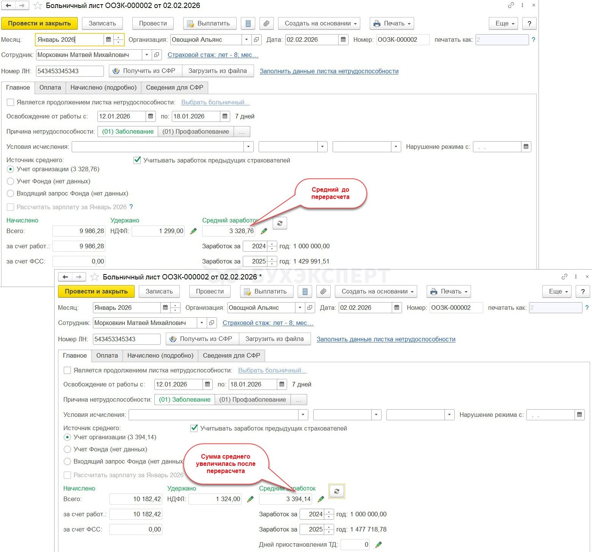This screenshot has width=592, height=552.
Task: Open the Еще menu in the back window
Action: pyautogui.click(x=504, y=24)
